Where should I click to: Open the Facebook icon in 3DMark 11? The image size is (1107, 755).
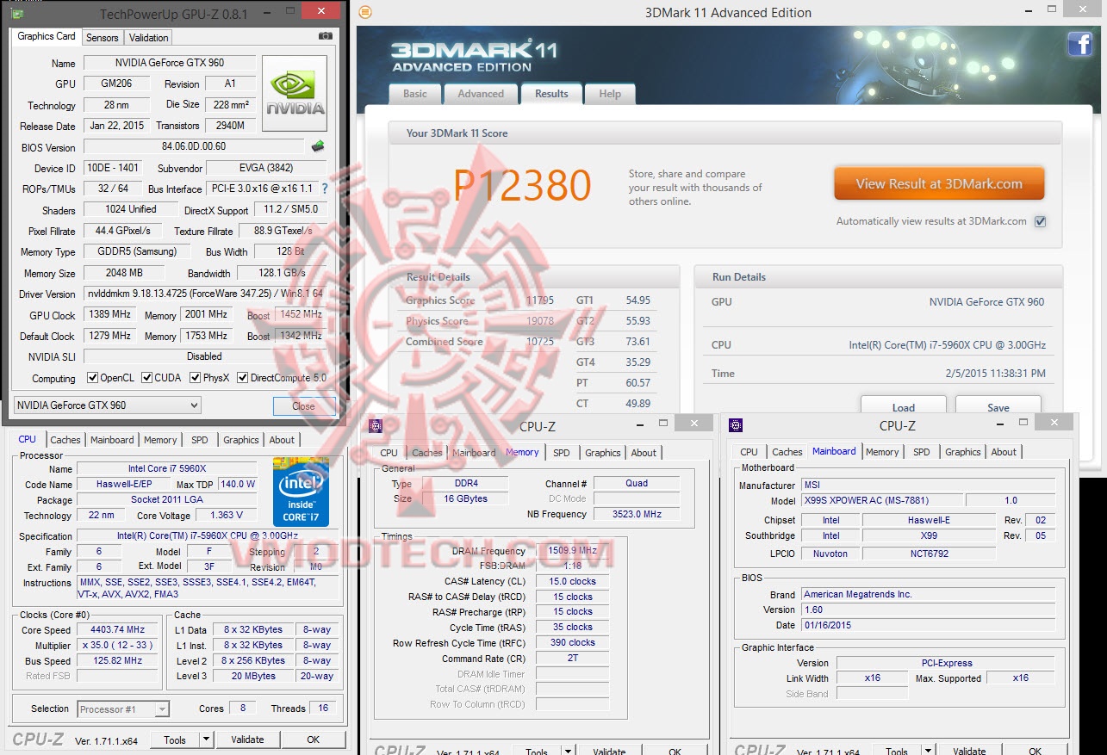1080,44
